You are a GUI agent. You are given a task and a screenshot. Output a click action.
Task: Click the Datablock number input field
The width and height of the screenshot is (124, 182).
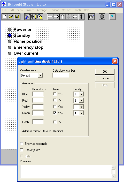(61, 75)
